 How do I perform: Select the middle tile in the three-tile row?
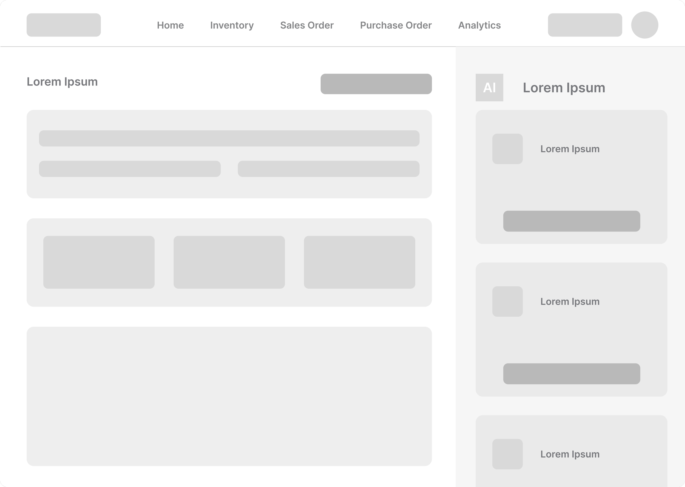pos(229,262)
